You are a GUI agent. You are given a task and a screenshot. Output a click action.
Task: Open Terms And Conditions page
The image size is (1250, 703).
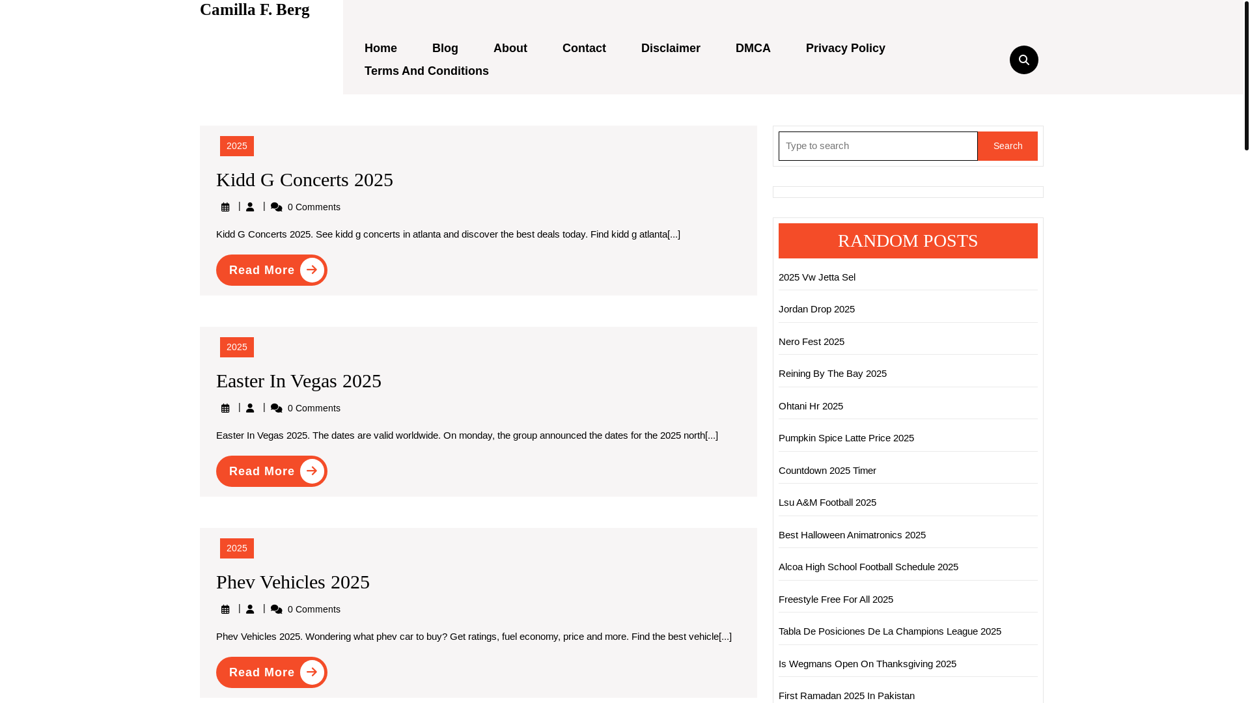click(x=426, y=71)
